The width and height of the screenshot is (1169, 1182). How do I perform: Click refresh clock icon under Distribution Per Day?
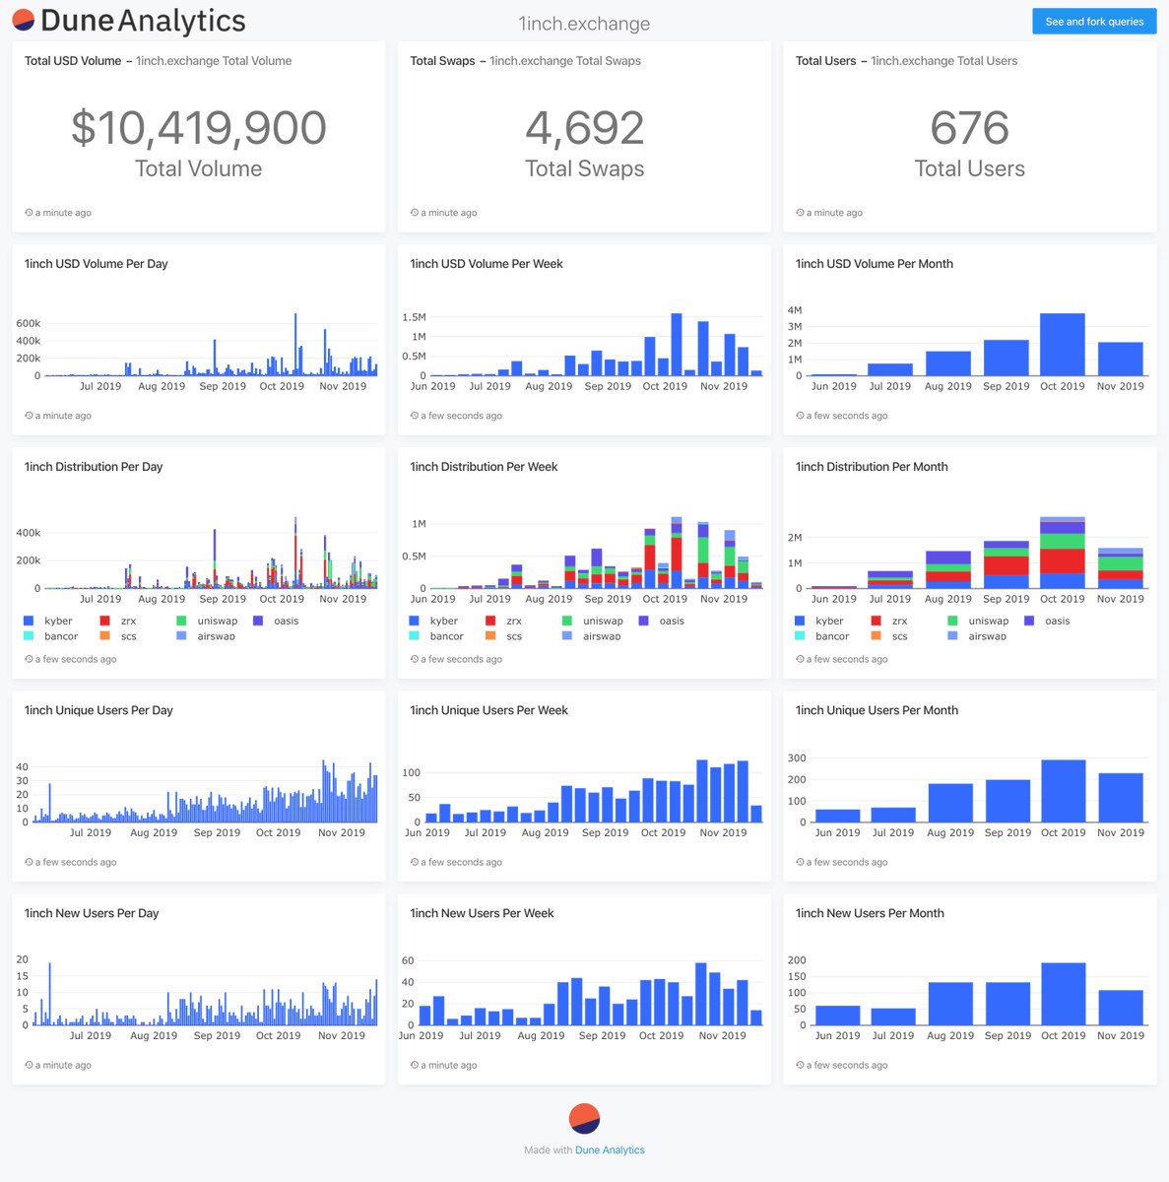pyautogui.click(x=29, y=659)
